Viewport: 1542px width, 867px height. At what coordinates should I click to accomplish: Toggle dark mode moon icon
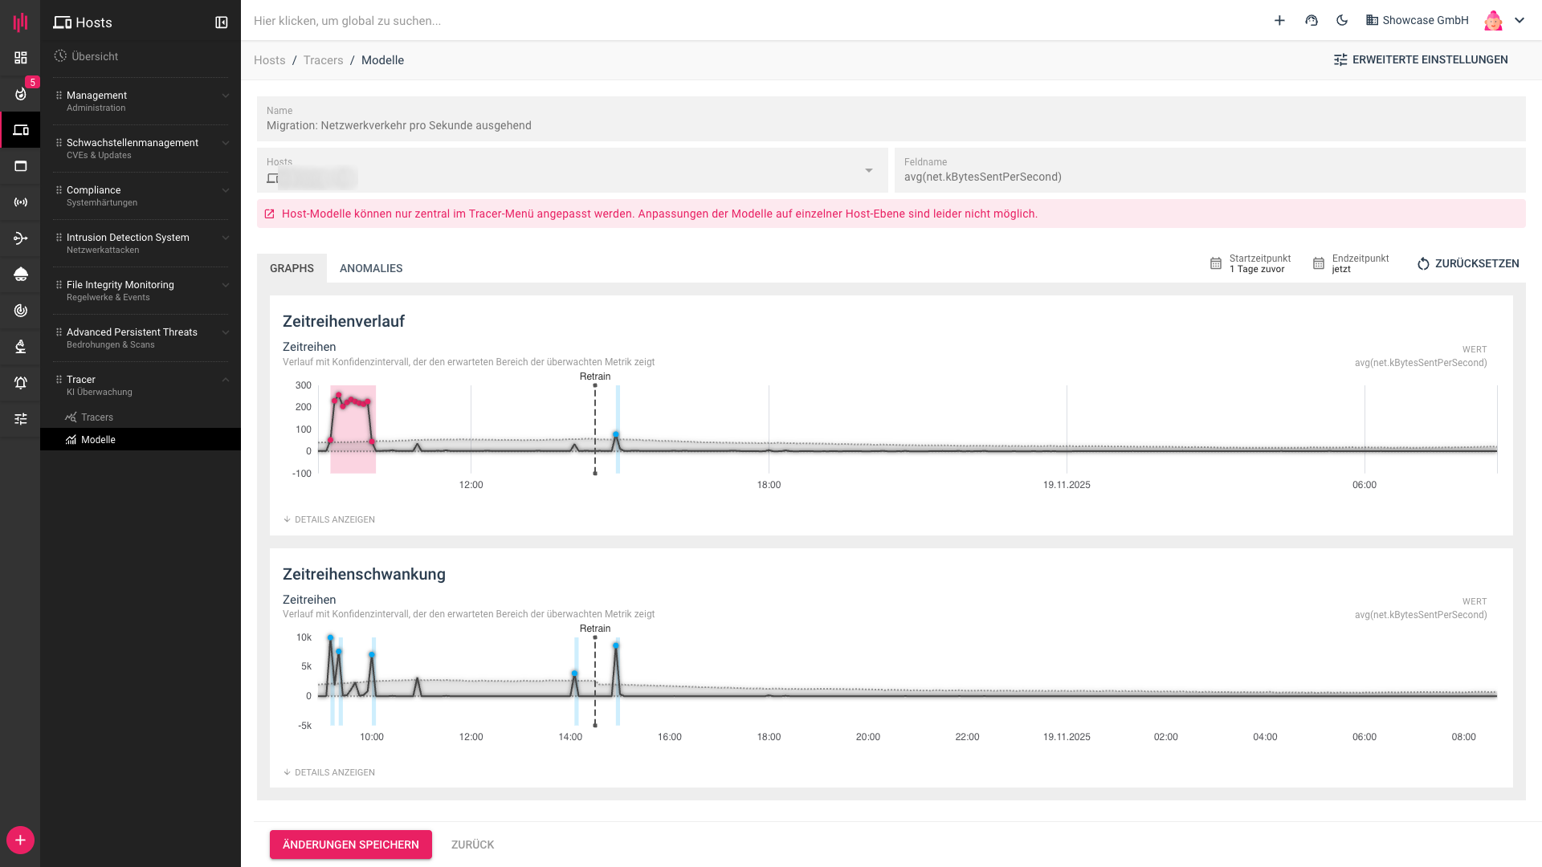point(1342,21)
